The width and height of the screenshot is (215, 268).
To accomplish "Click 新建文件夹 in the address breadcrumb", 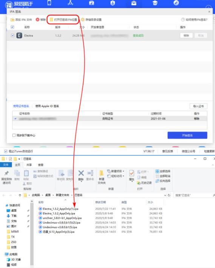I will [63, 195].
